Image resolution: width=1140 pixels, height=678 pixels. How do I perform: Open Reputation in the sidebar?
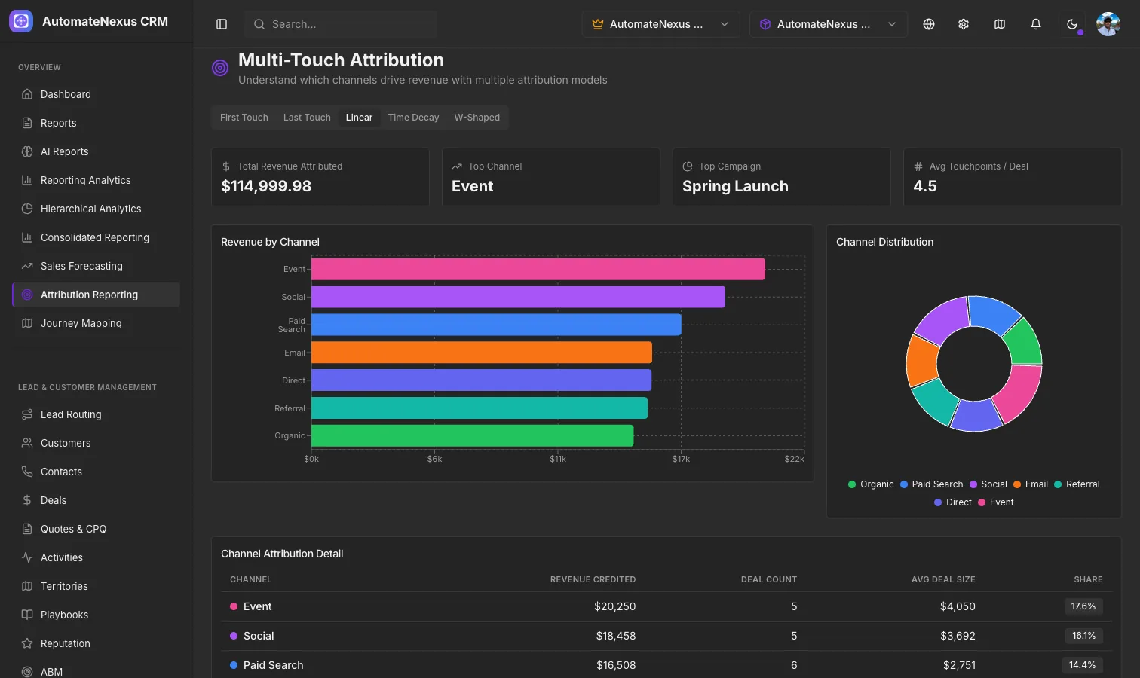point(97,643)
